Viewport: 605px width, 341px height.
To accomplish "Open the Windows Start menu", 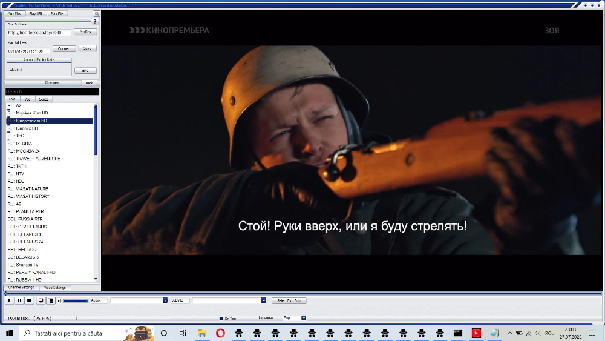I will click(9, 333).
